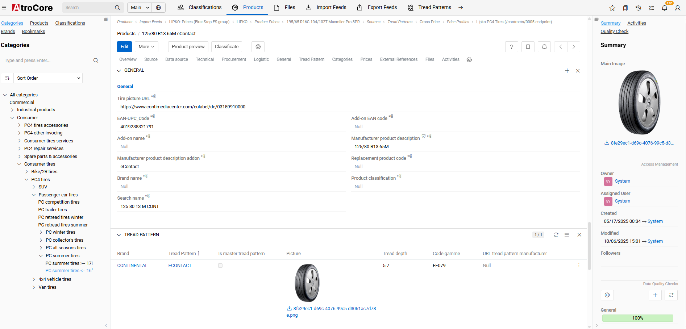Viewport: 686px width, 329px height.
Task: Open the Import Feeds menu
Action: pyautogui.click(x=326, y=8)
